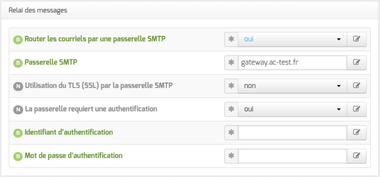Open Utilisation du TLS (SSL) non dropdown
The image size is (380, 177).
(x=292, y=86)
